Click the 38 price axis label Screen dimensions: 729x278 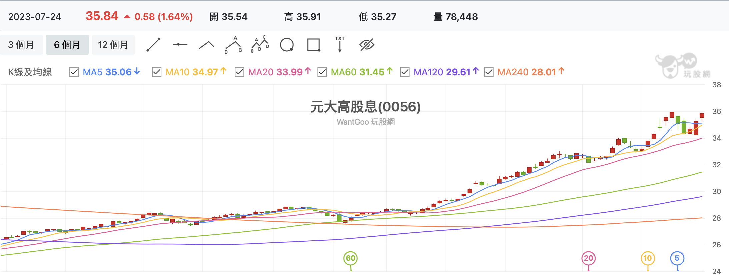click(x=717, y=85)
